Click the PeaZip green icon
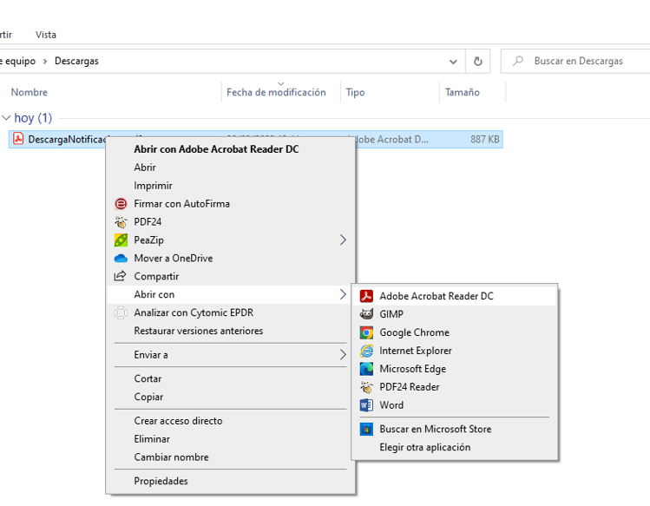The height and width of the screenshot is (506, 650). (x=121, y=240)
